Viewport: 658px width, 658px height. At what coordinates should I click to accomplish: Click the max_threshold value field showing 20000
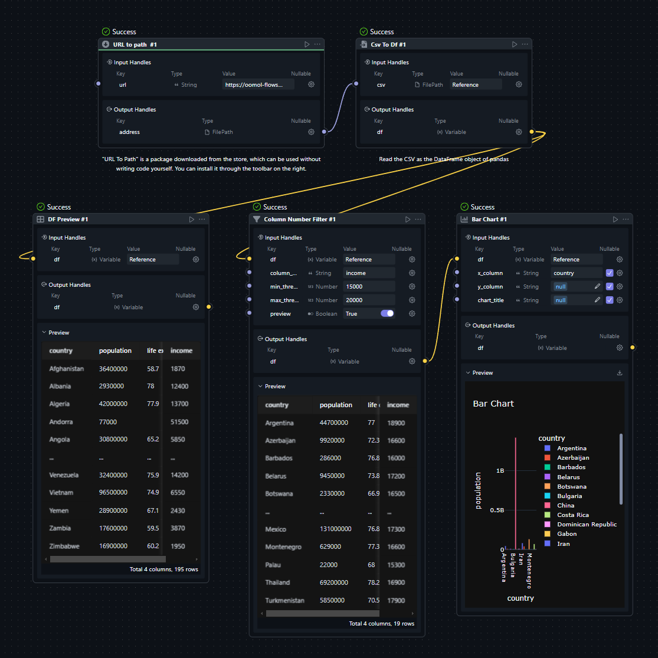coord(368,300)
